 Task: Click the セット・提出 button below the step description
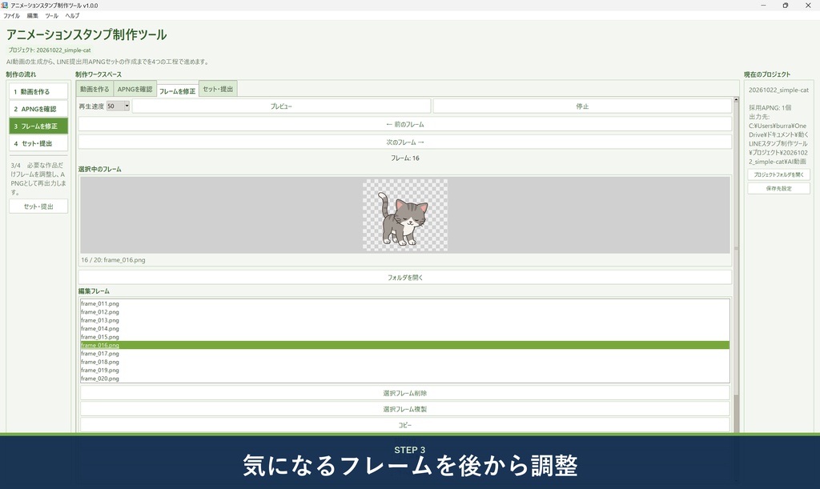(x=38, y=206)
